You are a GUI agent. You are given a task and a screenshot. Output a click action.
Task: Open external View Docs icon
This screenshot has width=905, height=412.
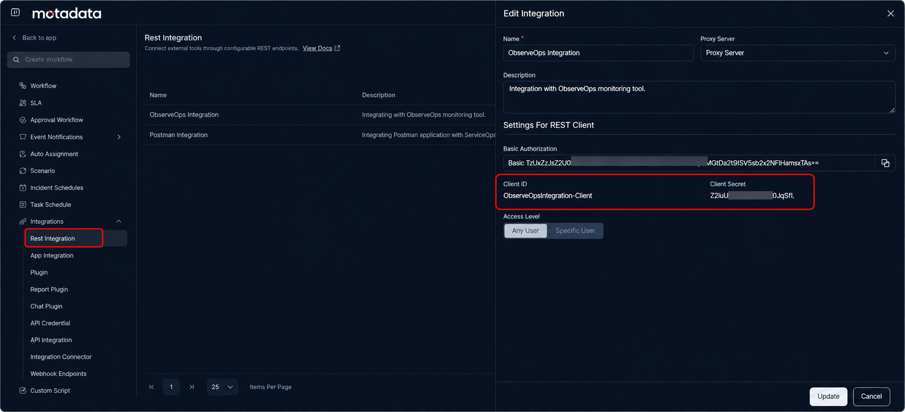337,48
